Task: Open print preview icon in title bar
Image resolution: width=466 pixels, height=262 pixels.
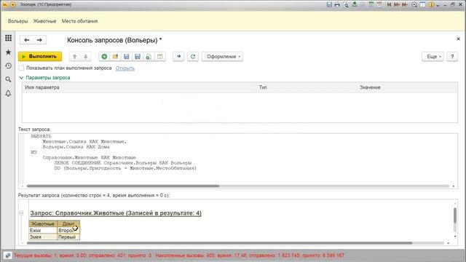Action: (346, 5)
